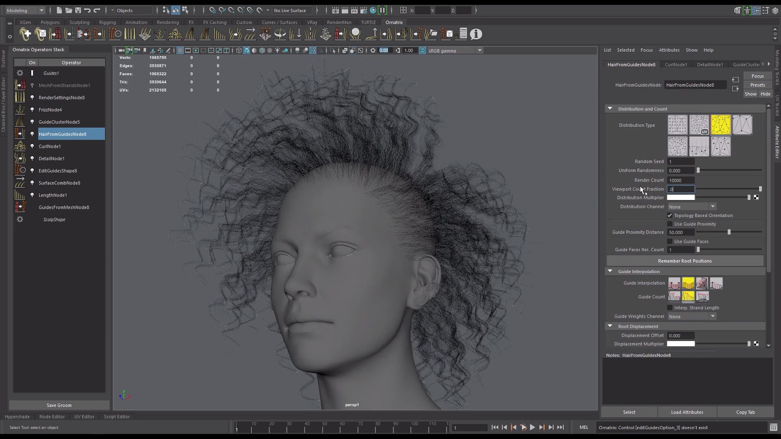This screenshot has height=439, width=781.
Task: Open the Polygons shelf tab
Action: [x=50, y=22]
